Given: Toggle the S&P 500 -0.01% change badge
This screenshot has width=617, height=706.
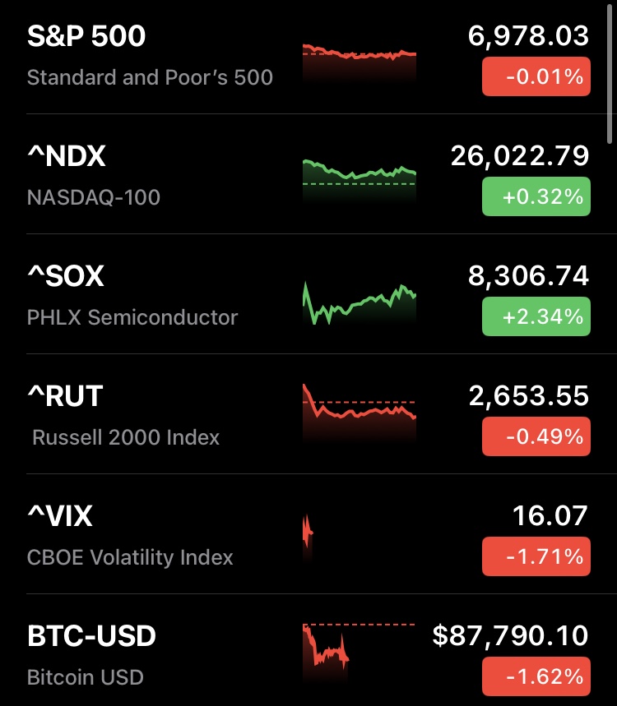Looking at the screenshot, I should 536,77.
